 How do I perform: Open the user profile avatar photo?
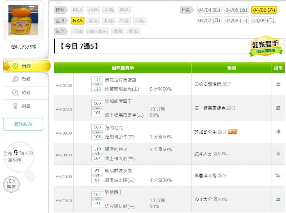coord(23,20)
